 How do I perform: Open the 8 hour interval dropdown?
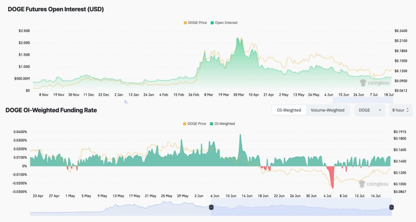(x=401, y=110)
